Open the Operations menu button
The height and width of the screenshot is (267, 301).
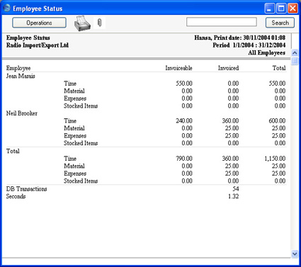tap(39, 23)
